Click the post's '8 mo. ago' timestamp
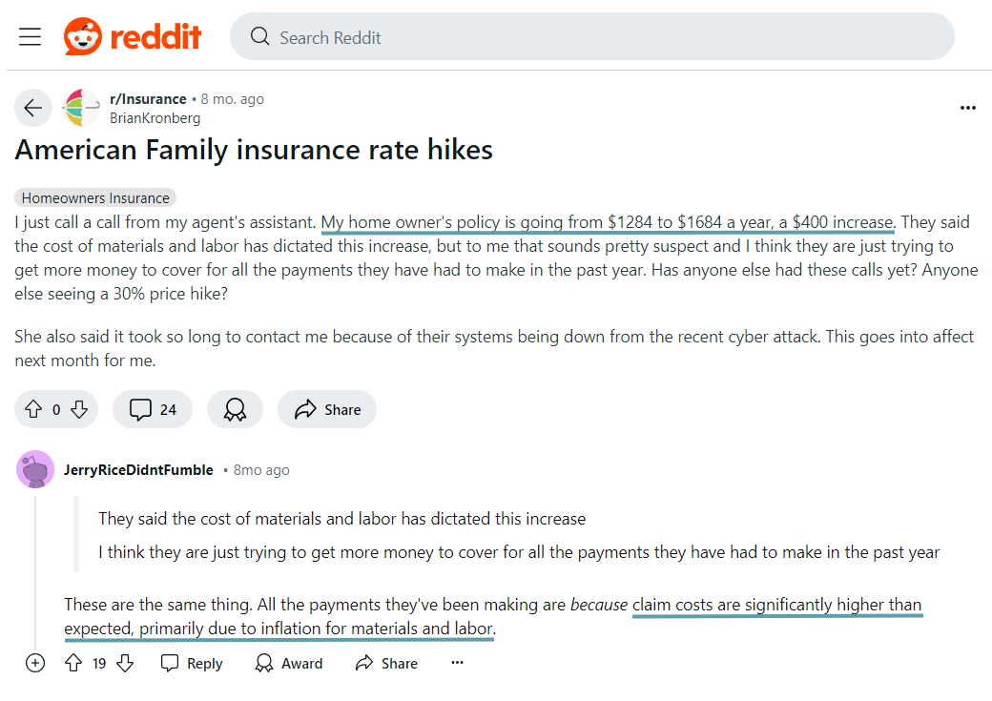The width and height of the screenshot is (992, 701). coord(232,99)
